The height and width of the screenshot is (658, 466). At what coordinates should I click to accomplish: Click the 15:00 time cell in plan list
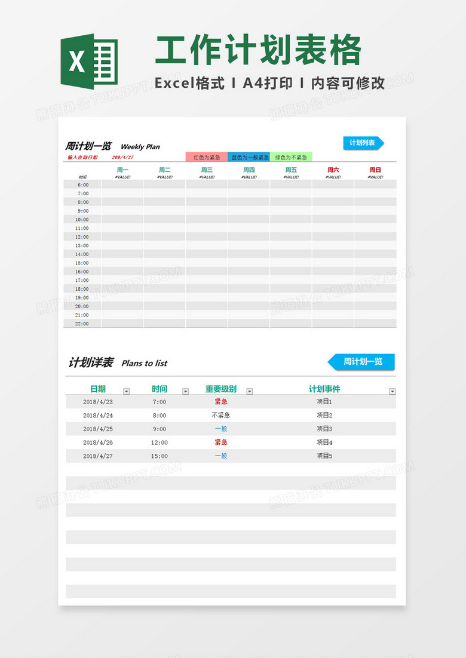(x=160, y=456)
